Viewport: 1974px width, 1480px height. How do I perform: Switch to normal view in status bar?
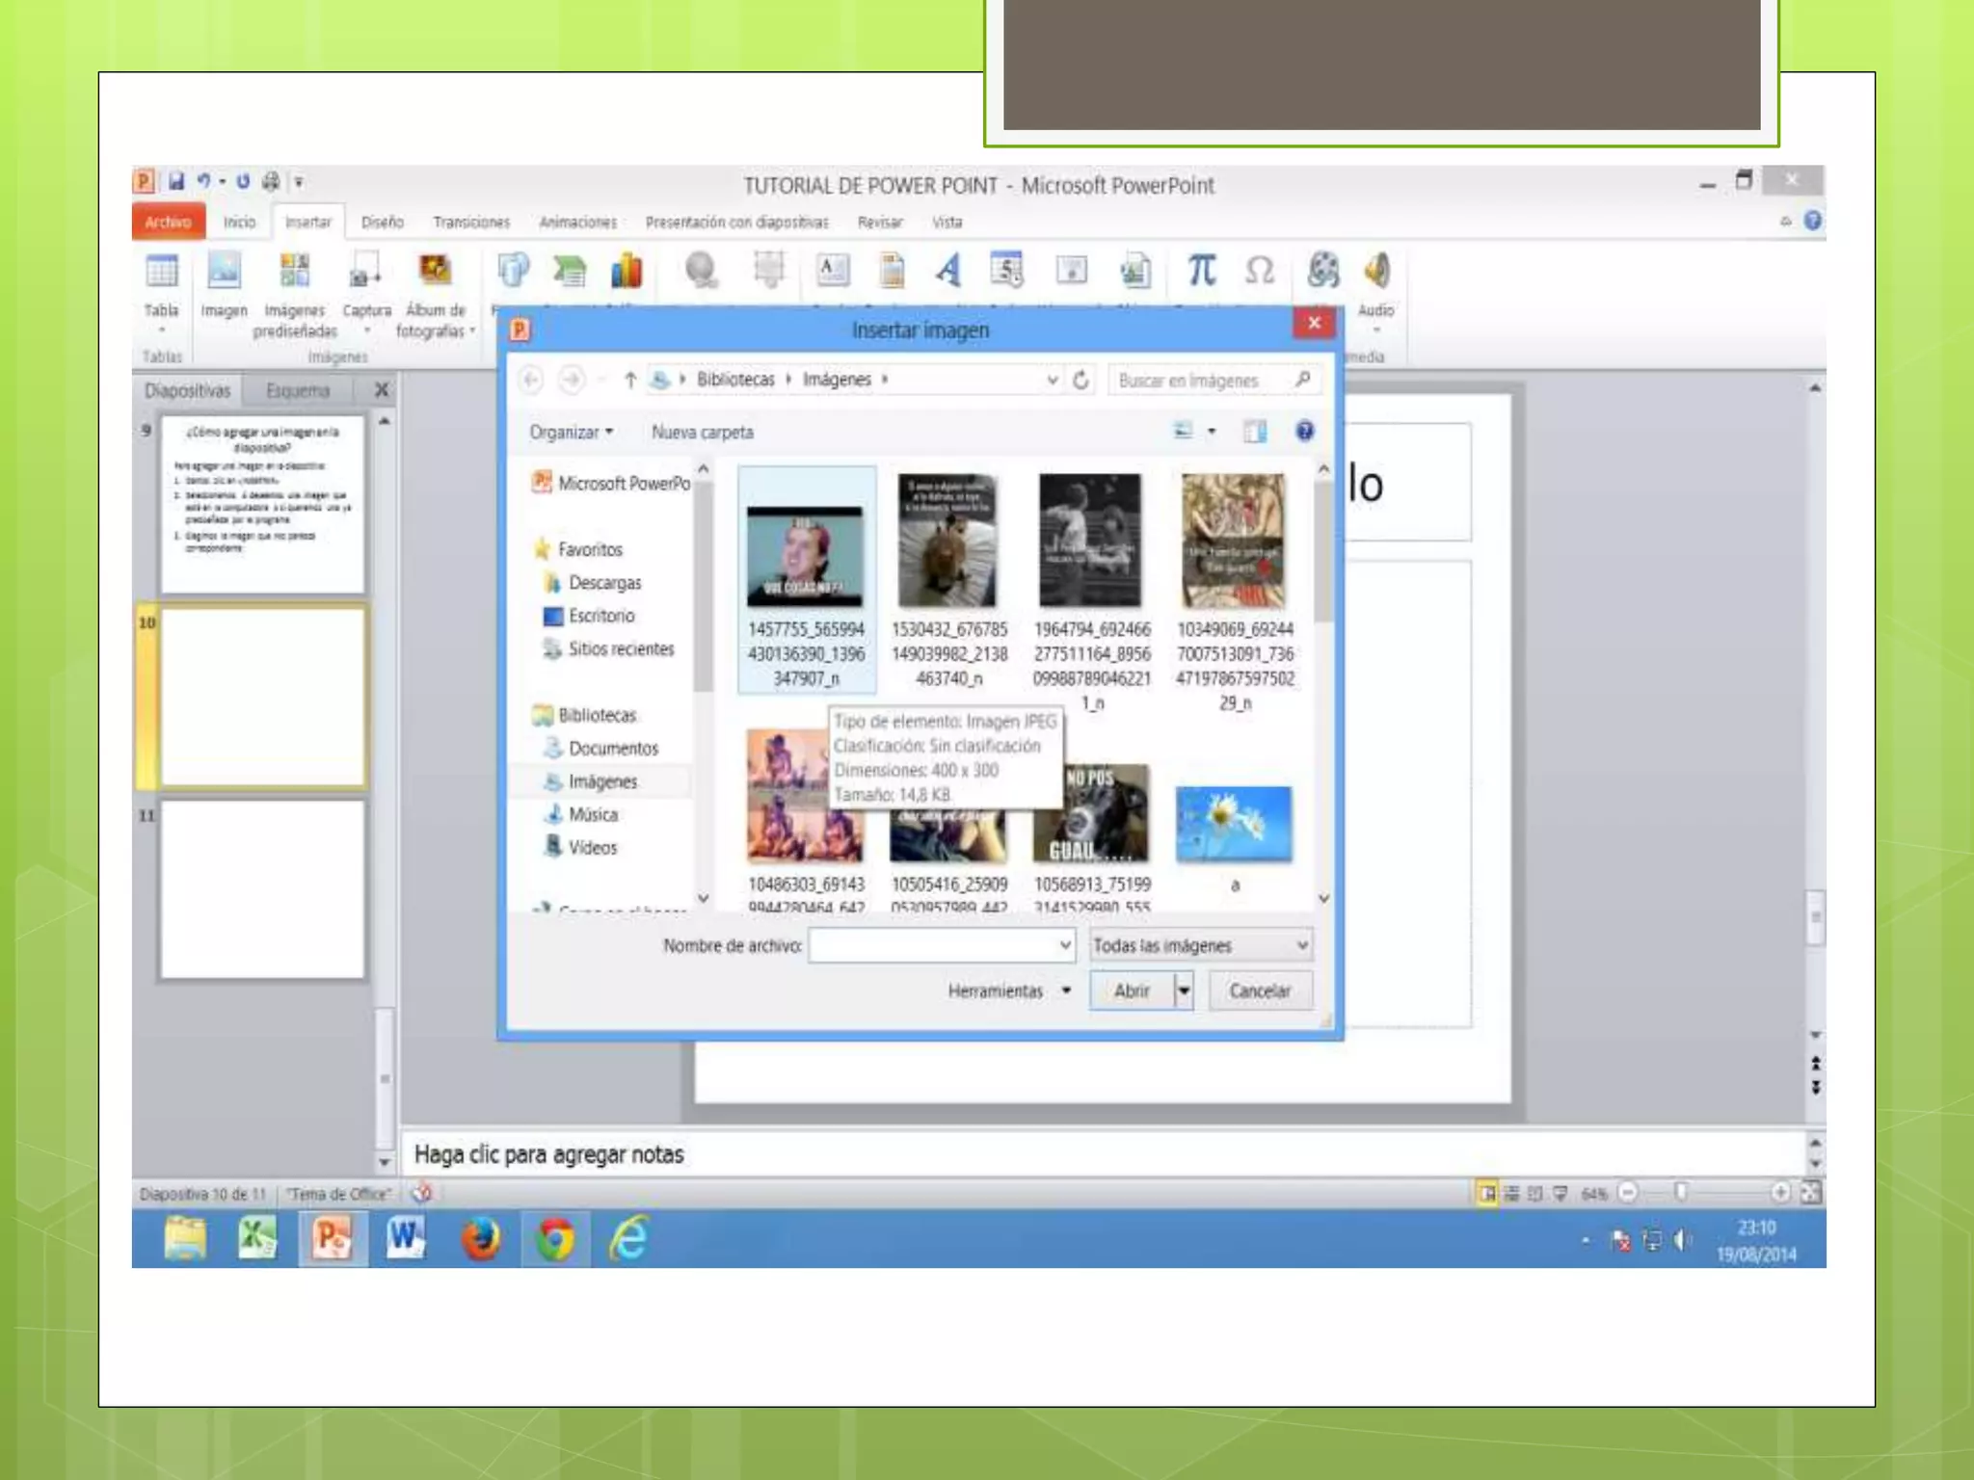[x=1487, y=1194]
